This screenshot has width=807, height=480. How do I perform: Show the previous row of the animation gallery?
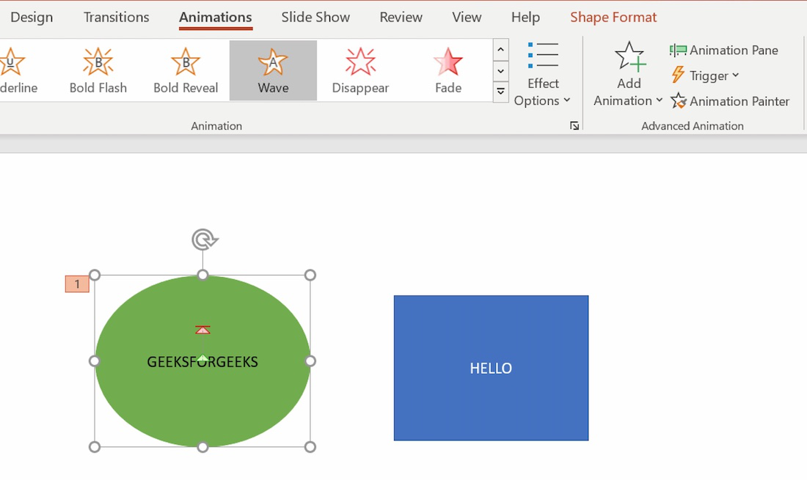pyautogui.click(x=500, y=50)
